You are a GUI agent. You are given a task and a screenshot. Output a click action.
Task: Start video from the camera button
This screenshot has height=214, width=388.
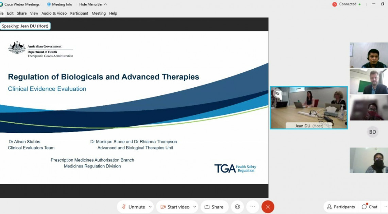[x=175, y=207]
